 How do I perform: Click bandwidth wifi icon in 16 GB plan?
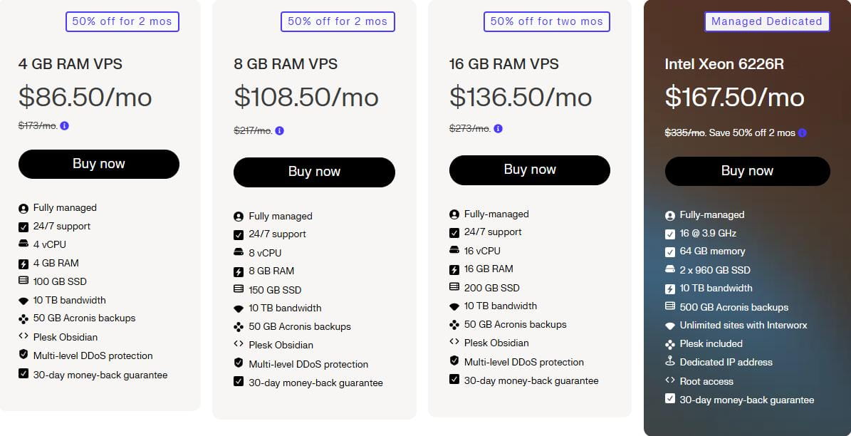(x=454, y=306)
